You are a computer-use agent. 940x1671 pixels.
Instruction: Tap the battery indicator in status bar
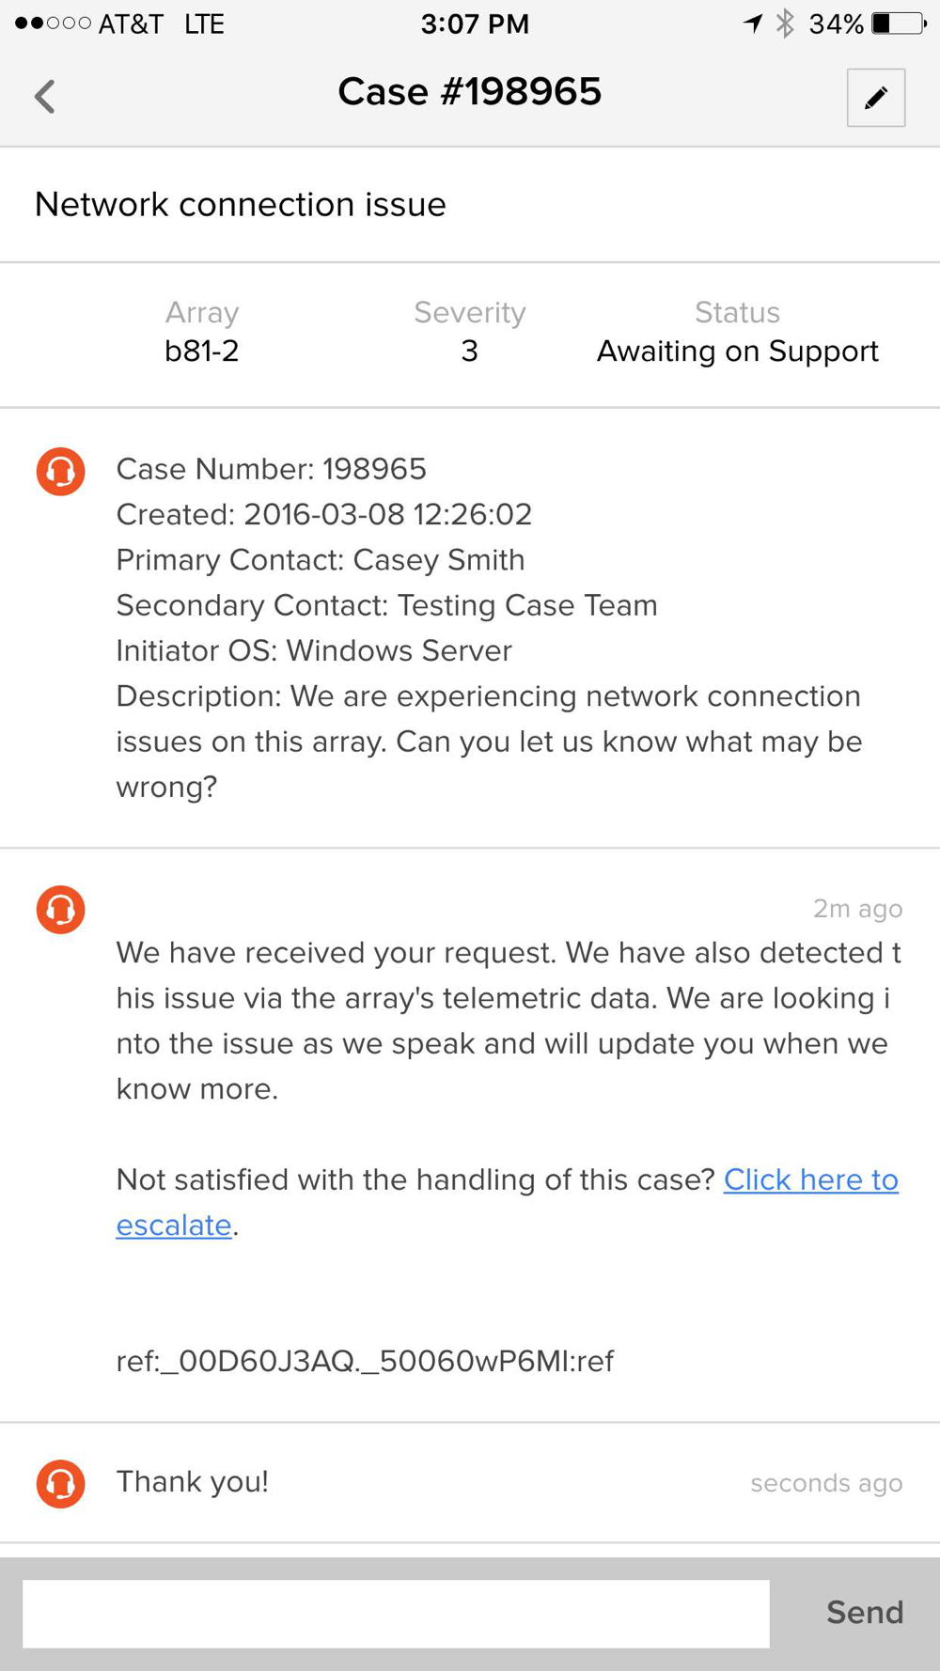tap(899, 23)
